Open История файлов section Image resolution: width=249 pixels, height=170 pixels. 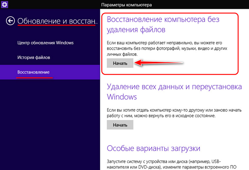[34, 57]
